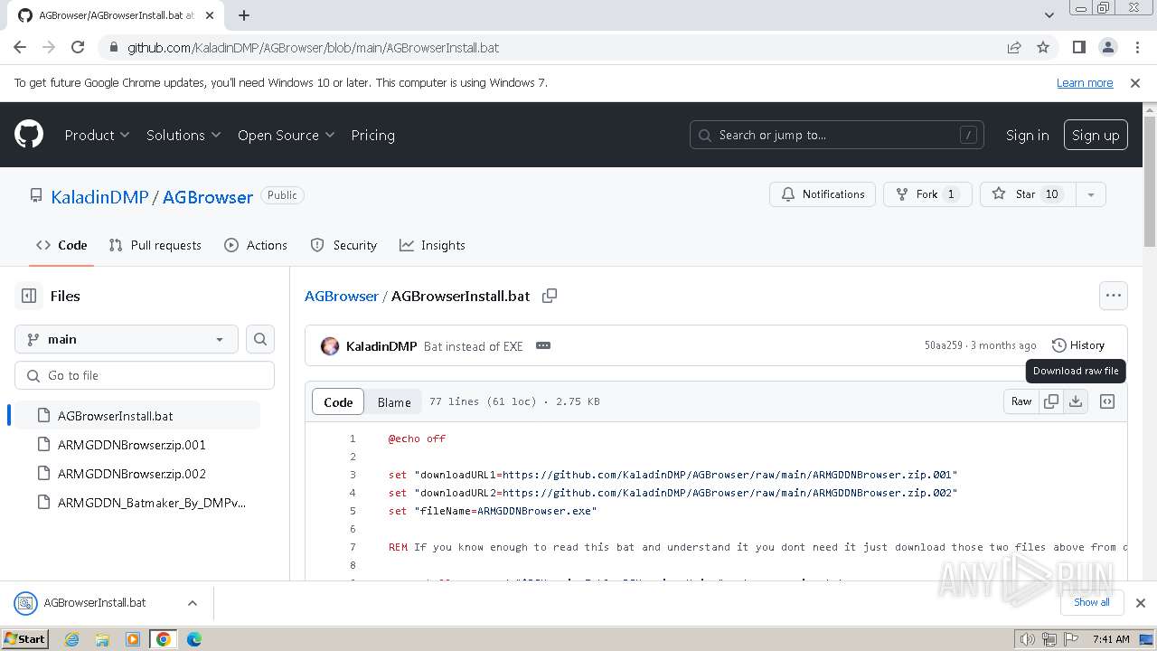1157x651 pixels.
Task: Reload the page
Action: [x=78, y=47]
